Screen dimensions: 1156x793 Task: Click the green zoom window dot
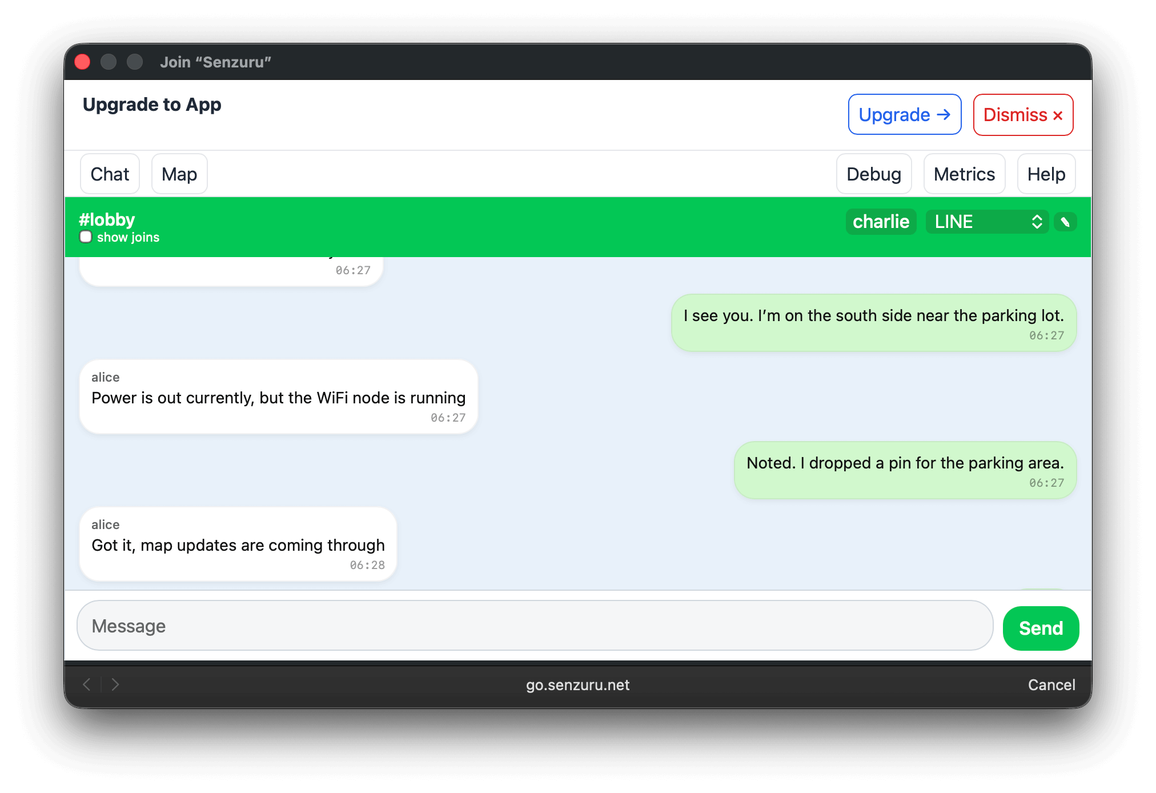click(x=135, y=62)
